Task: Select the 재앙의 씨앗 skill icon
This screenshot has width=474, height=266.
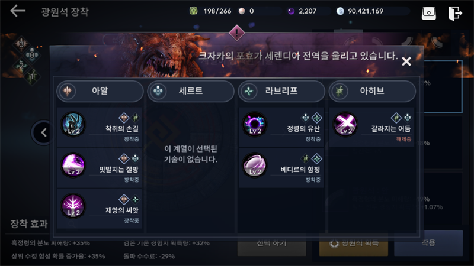Action: click(73, 206)
